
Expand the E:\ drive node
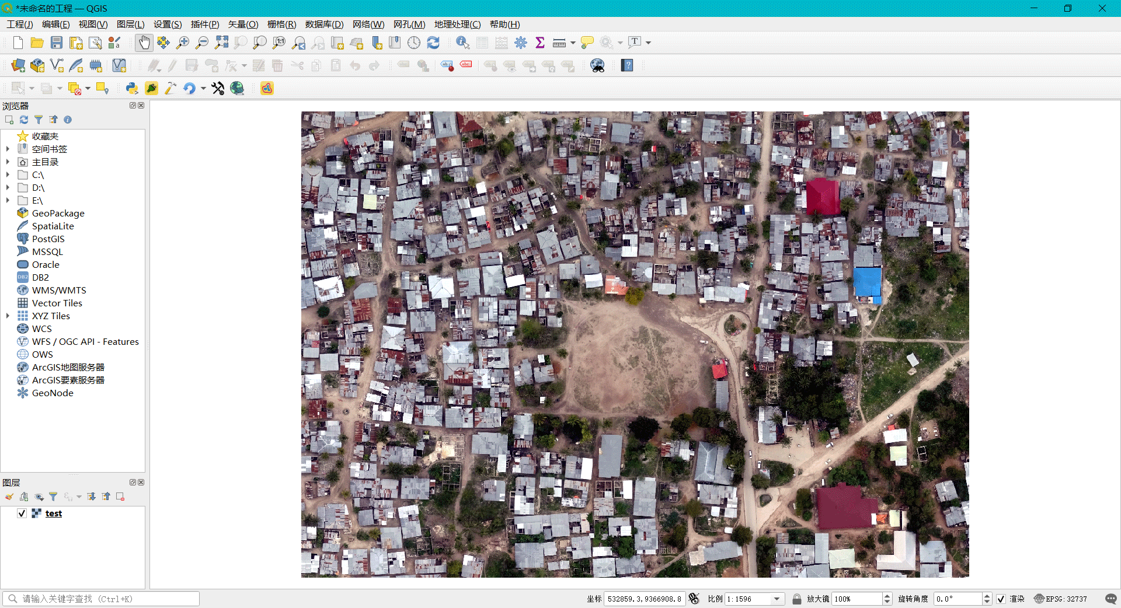(x=8, y=201)
